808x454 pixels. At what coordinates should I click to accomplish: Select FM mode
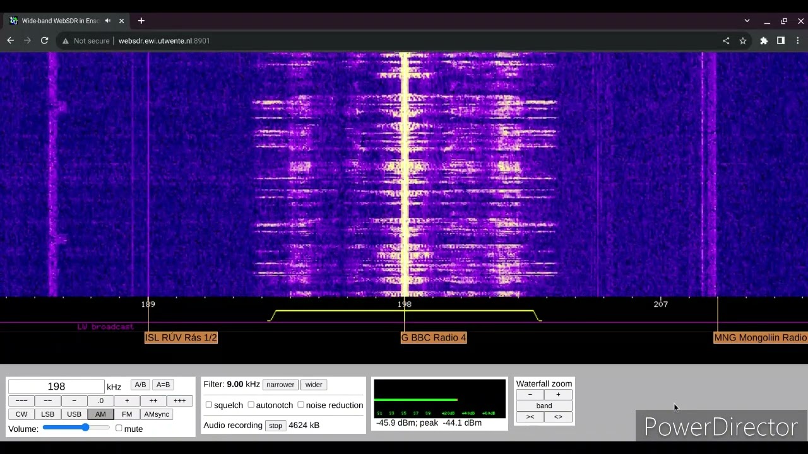[x=127, y=414]
